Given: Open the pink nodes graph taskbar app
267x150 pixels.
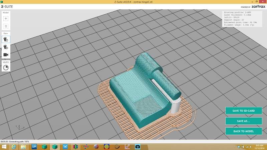Looking at the screenshot, I should pos(127,147).
